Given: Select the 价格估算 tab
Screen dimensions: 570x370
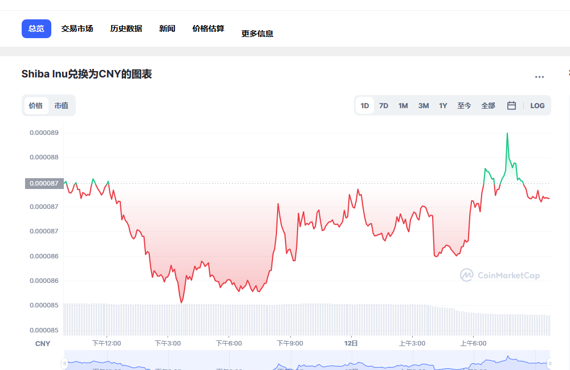Looking at the screenshot, I should point(208,28).
